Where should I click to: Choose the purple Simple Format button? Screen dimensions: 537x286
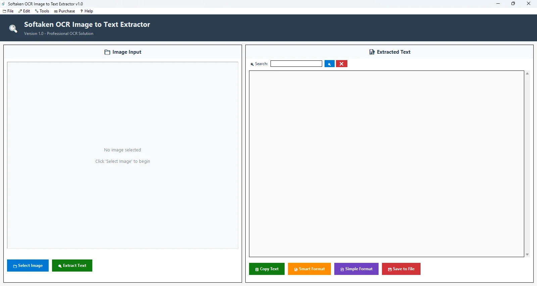pos(356,269)
